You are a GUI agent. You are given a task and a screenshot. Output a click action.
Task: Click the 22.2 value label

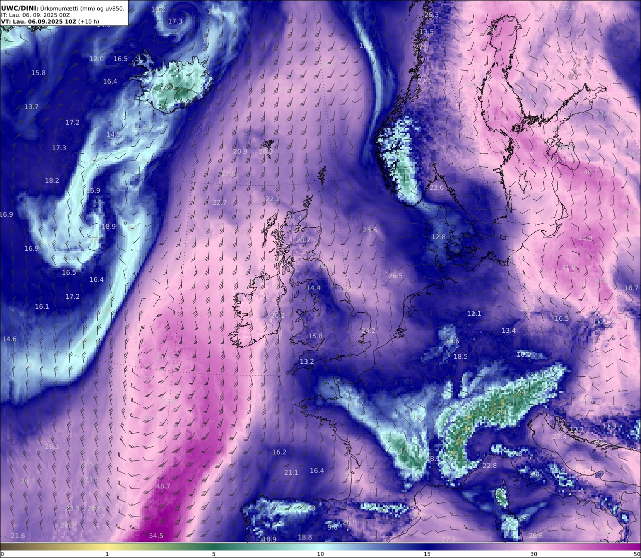coord(272,199)
